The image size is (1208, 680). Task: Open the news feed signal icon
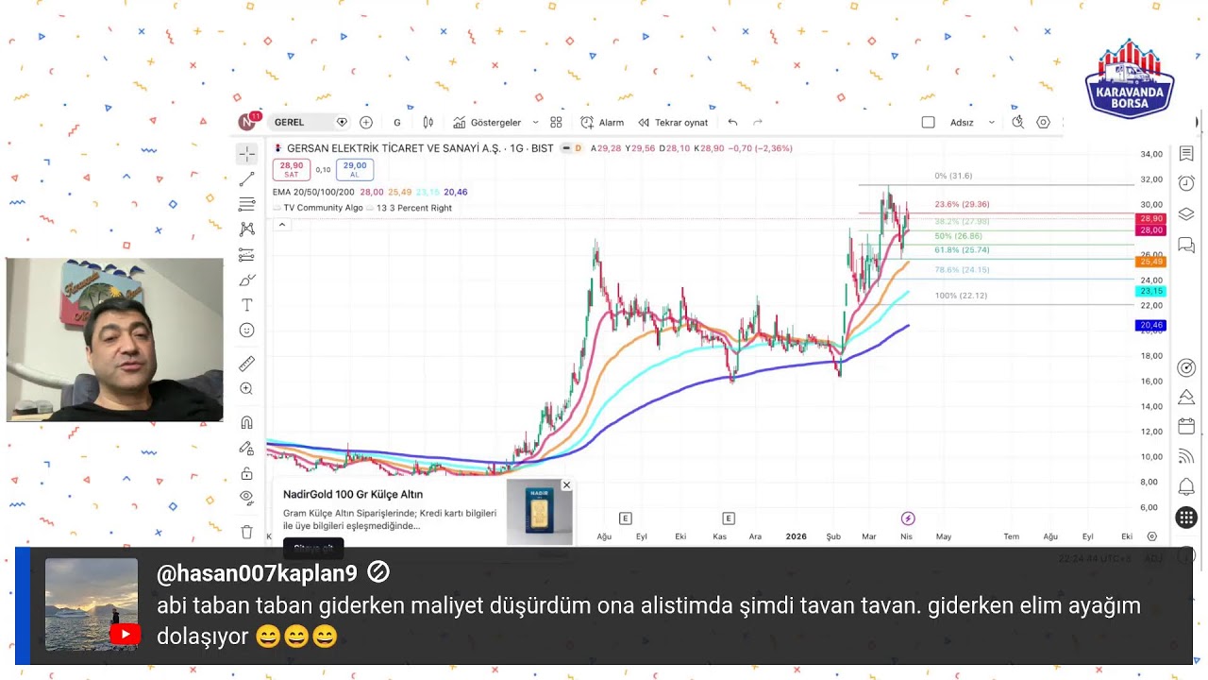click(x=1186, y=456)
